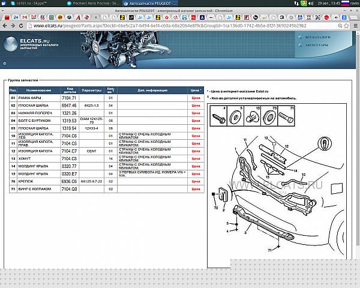This screenshot has width=360, height=288.
Task: Open the Chromium hamburger menu
Action: pos(355,26)
